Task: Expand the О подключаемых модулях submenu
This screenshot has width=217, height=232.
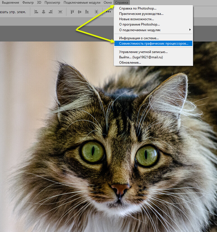Action: pyautogui.click(x=153, y=30)
